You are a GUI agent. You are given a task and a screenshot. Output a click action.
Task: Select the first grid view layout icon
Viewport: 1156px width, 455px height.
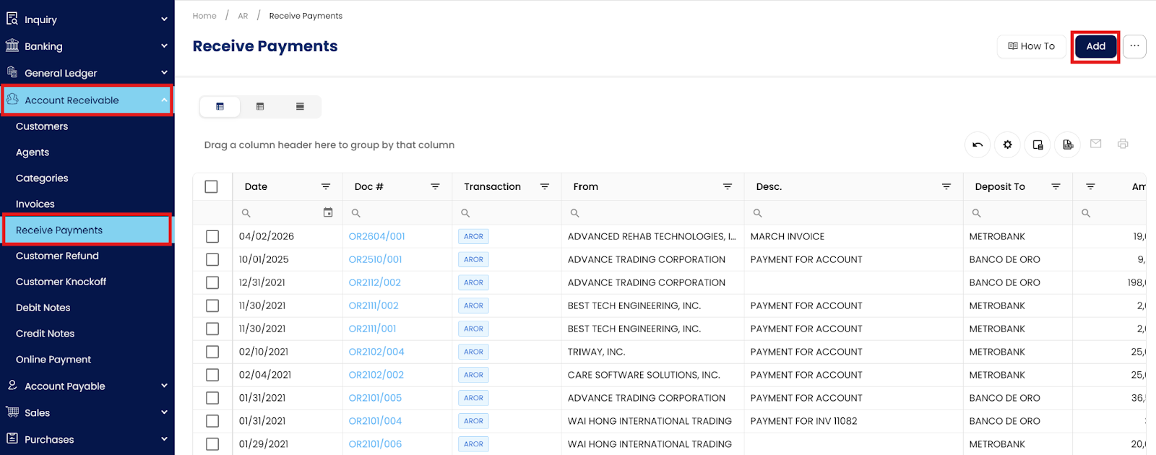[x=220, y=106]
